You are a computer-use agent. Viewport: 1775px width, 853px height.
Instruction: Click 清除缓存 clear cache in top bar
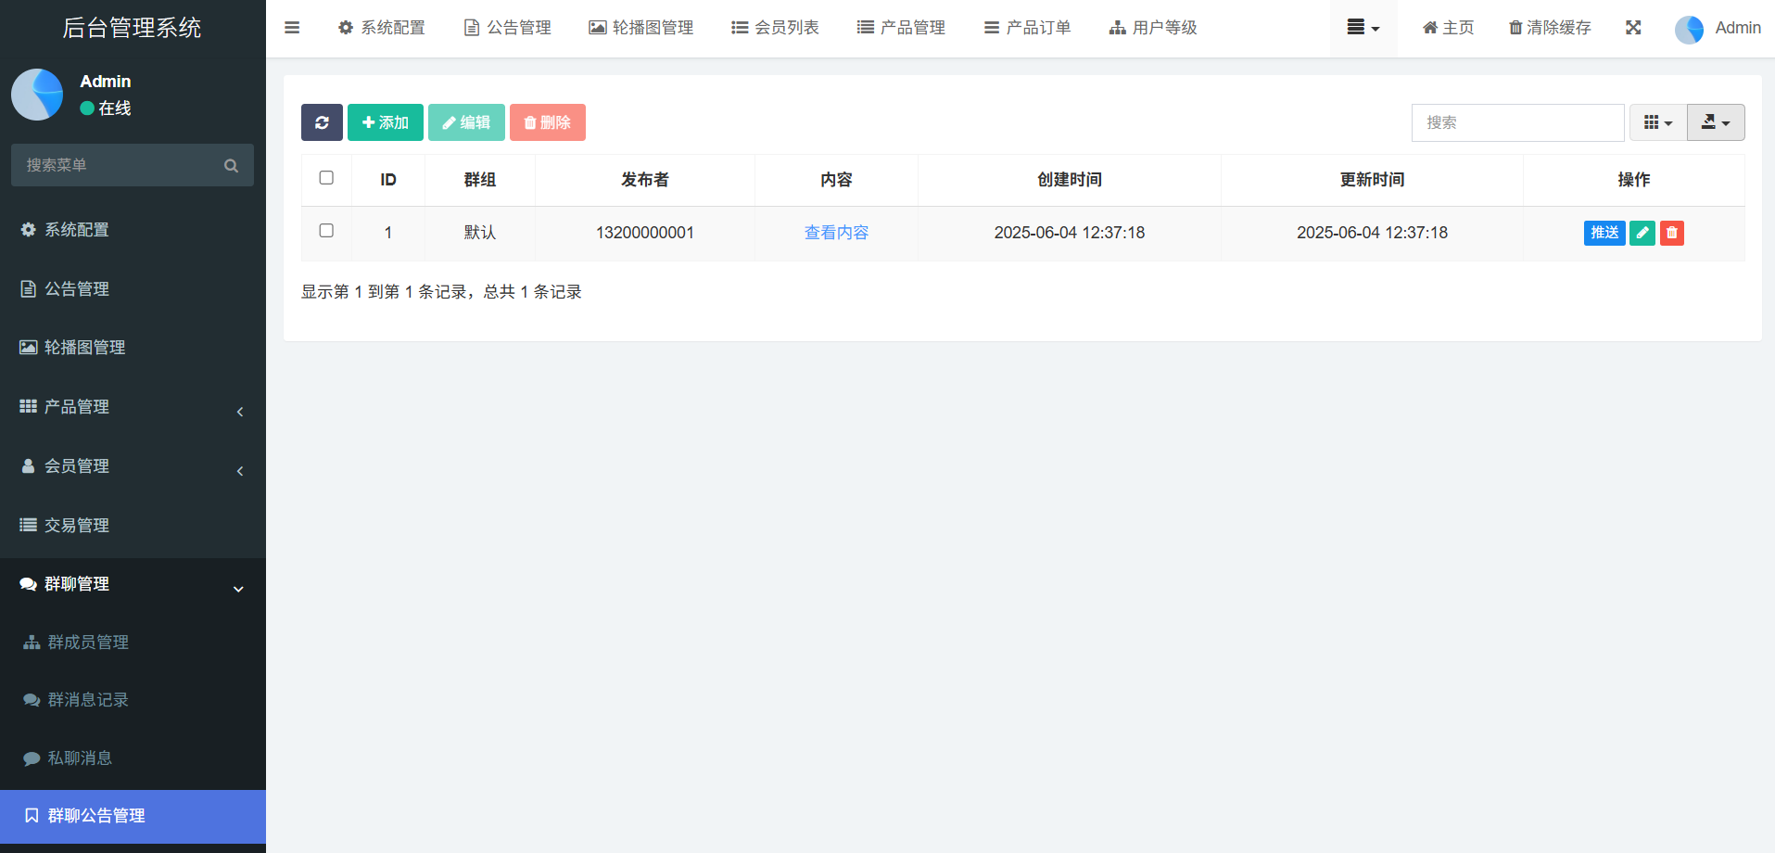(x=1550, y=28)
